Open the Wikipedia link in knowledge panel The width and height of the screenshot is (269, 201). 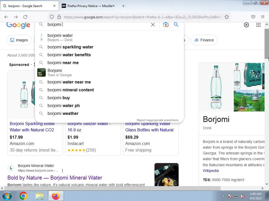coord(211,171)
